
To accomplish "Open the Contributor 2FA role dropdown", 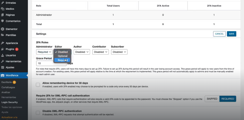I will pos(101,52).
